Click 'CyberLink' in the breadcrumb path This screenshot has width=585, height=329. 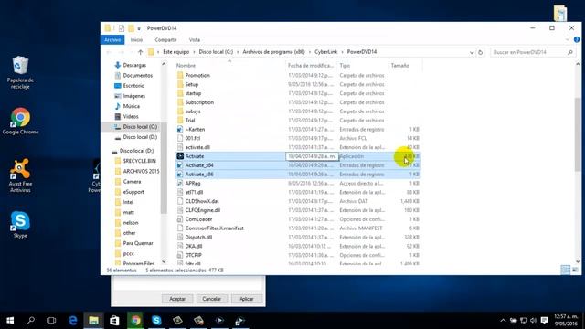tap(325, 52)
